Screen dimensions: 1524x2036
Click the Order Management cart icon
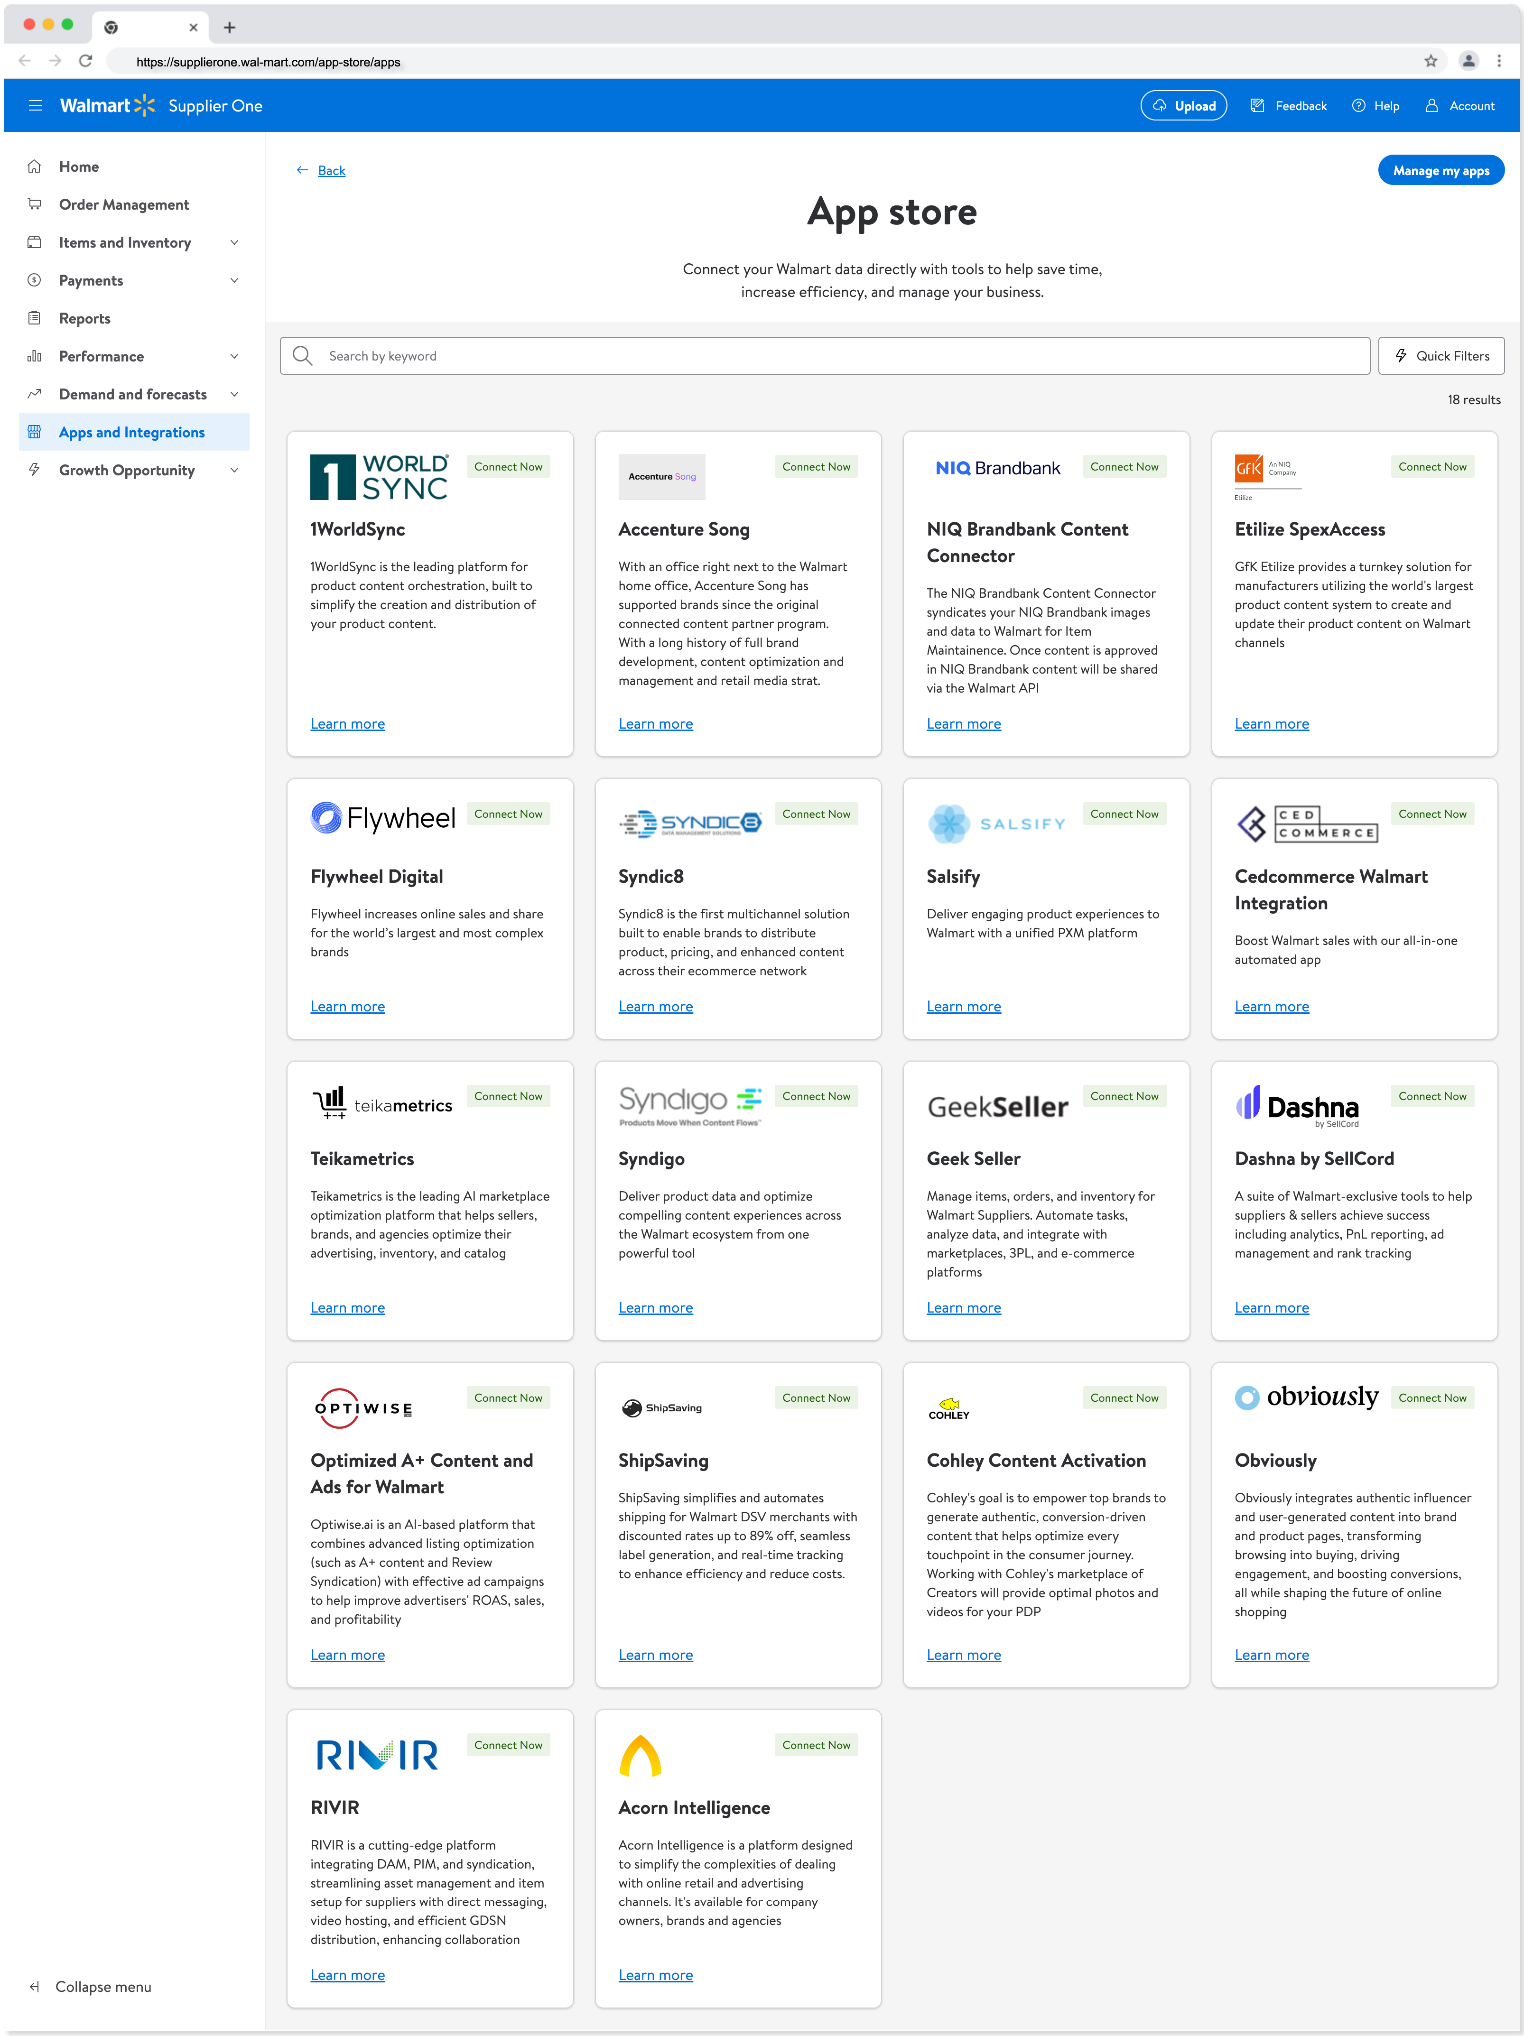tap(34, 204)
